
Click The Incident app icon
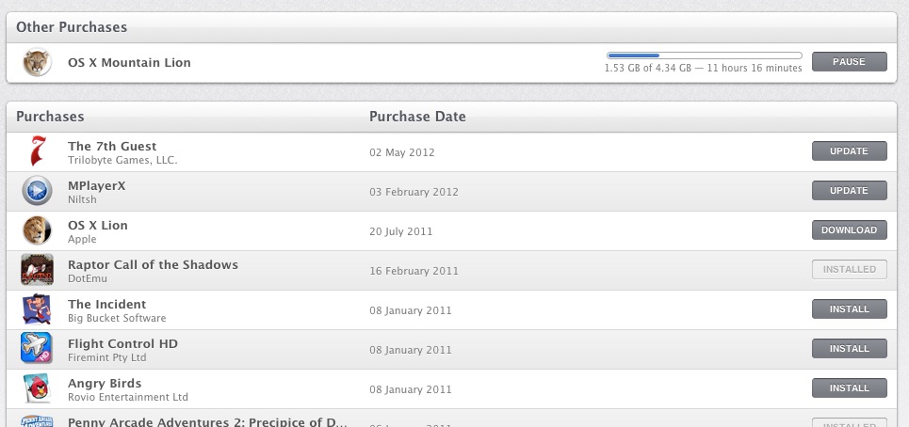pos(37,309)
